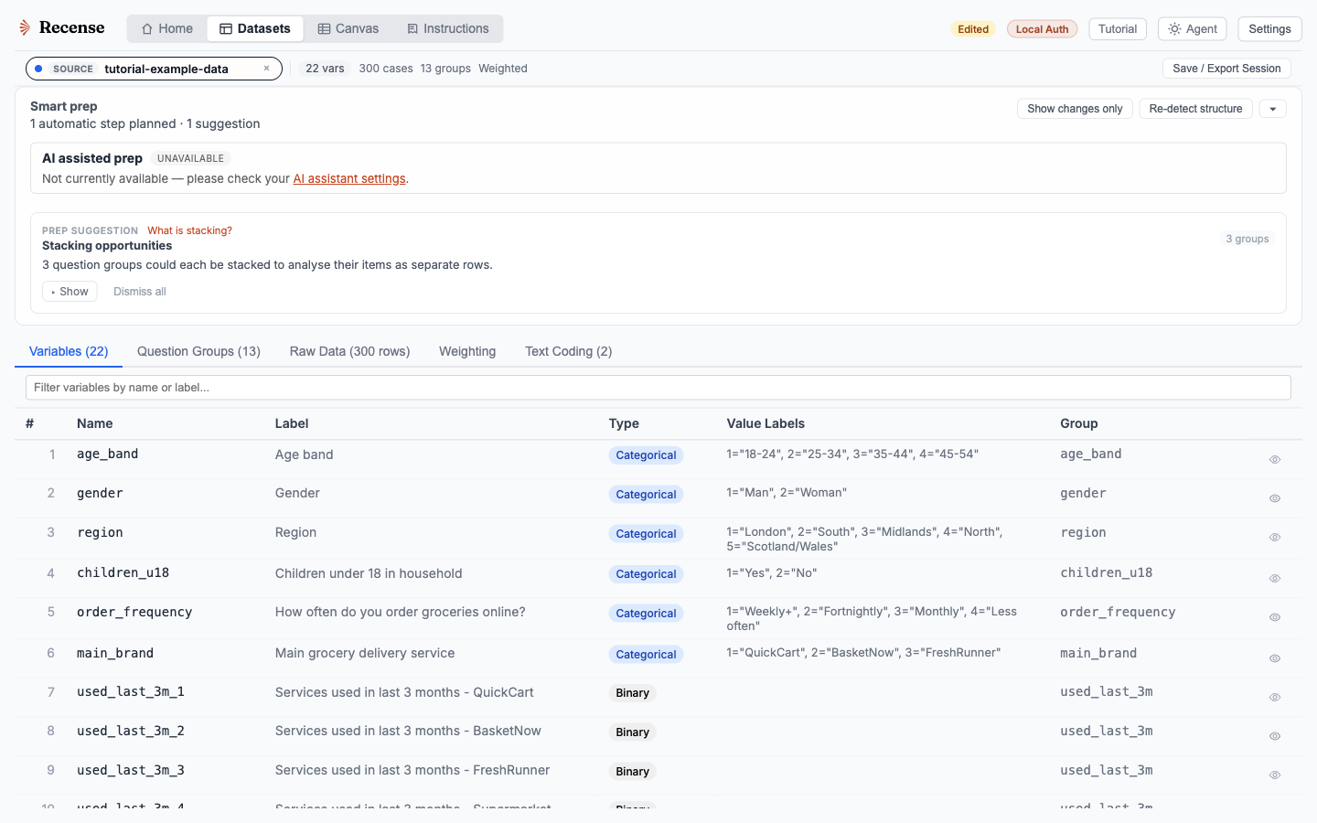1317x823 pixels.
Task: Click the Weighted status text
Action: point(502,69)
